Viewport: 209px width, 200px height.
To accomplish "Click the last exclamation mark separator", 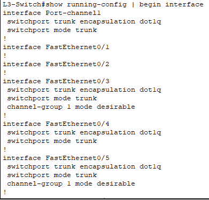I will tap(5, 192).
